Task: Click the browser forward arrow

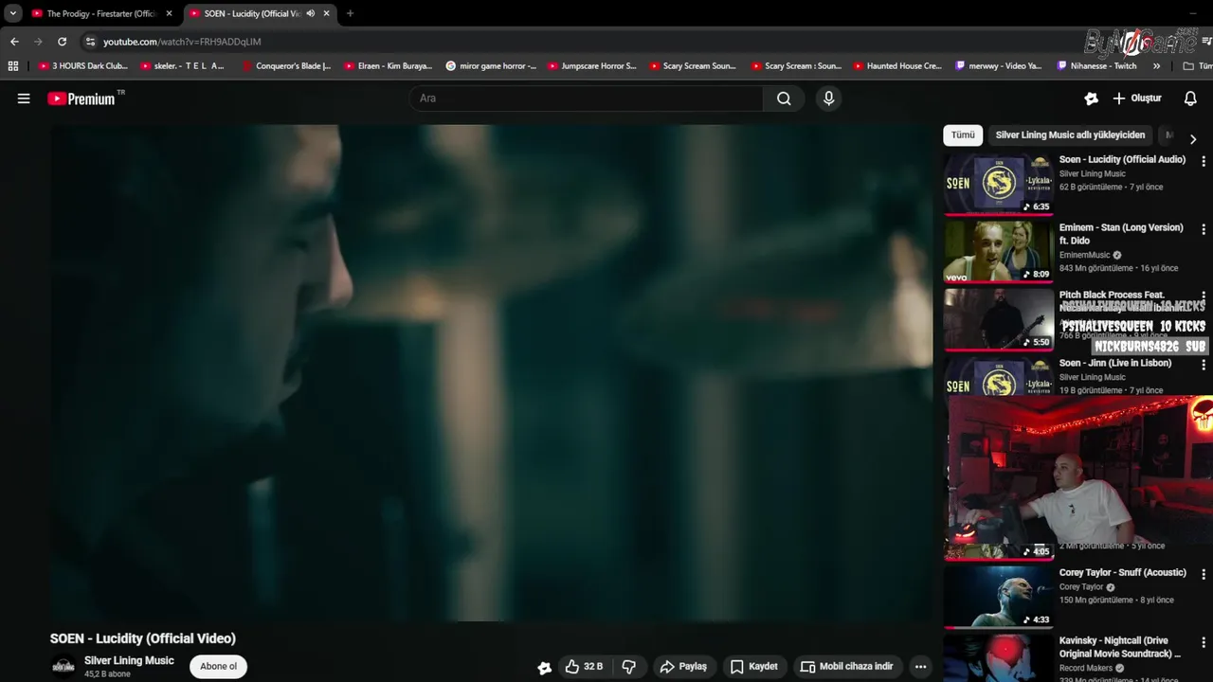Action: tap(38, 42)
